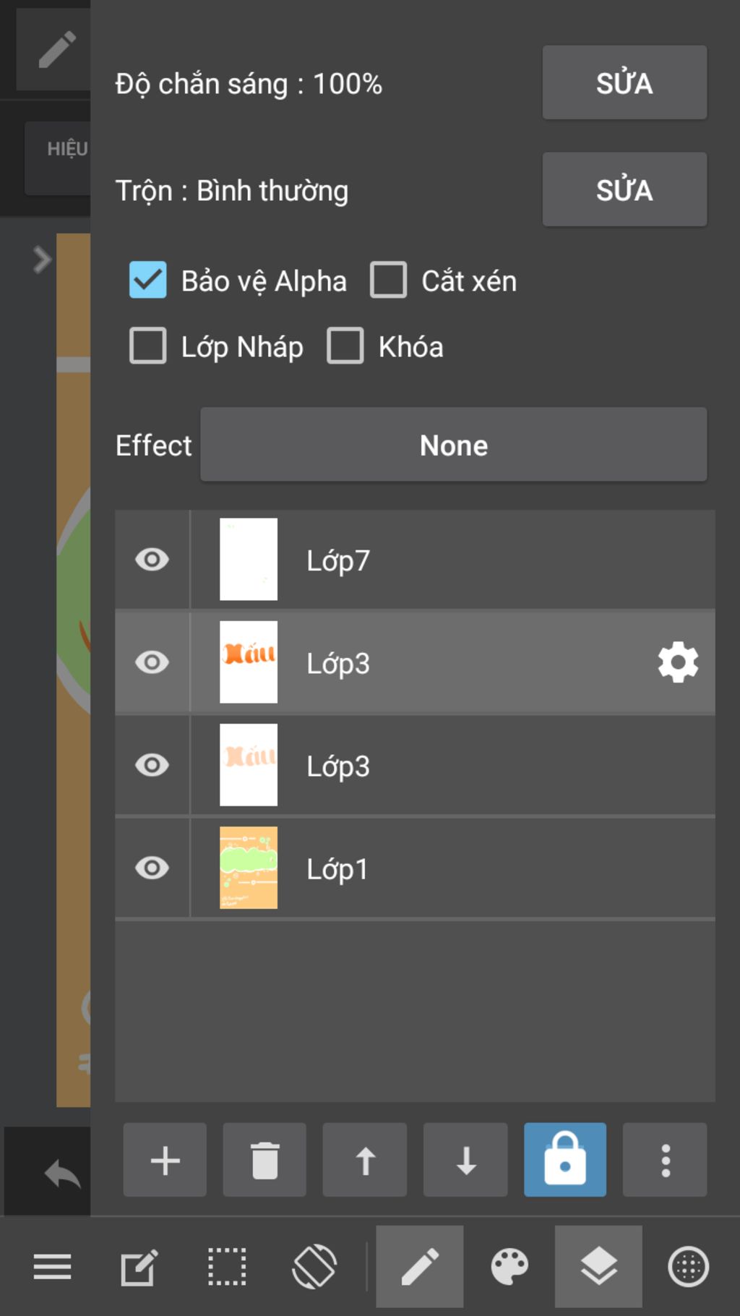Screen dimensions: 740x1316
Task: Open the three-dot more options menu
Action: point(665,1160)
